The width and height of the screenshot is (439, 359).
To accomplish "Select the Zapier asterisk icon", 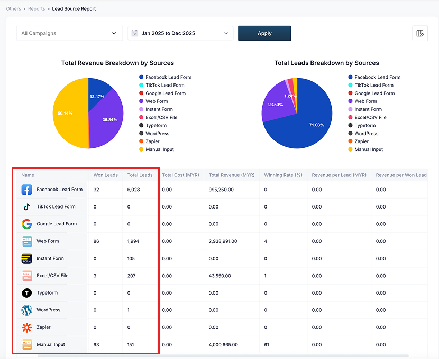I will tap(26, 327).
